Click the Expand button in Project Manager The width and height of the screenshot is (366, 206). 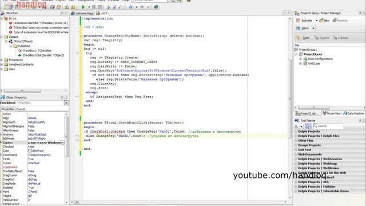[321, 38]
